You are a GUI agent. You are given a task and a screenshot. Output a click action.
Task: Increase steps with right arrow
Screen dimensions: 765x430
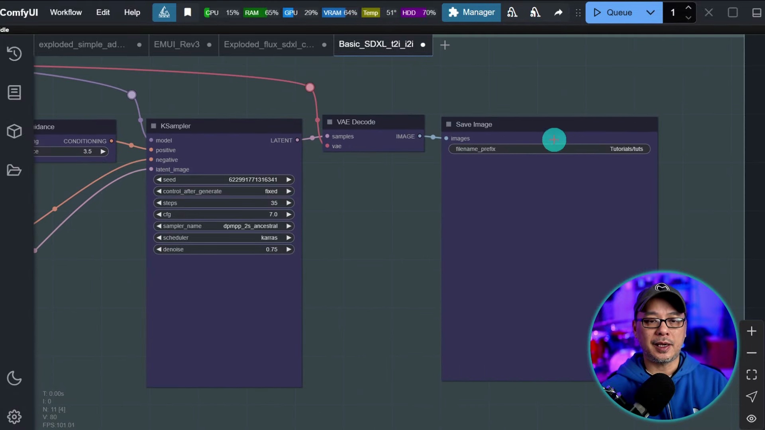(x=288, y=203)
